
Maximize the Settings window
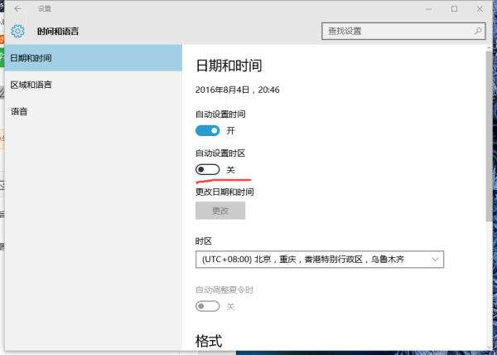(x=454, y=8)
